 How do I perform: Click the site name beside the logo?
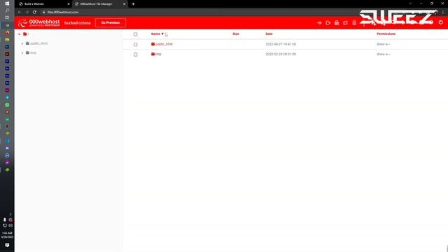pos(78,23)
